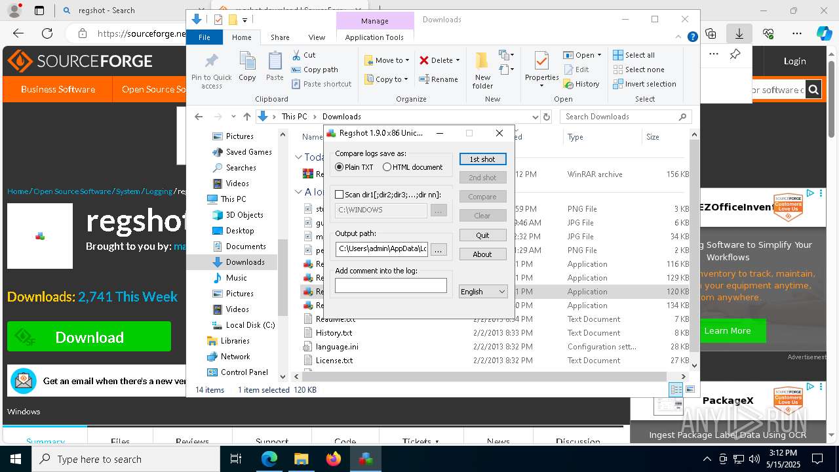Open the Application Tools tab
Image resolution: width=839 pixels, height=472 pixels.
(x=374, y=37)
